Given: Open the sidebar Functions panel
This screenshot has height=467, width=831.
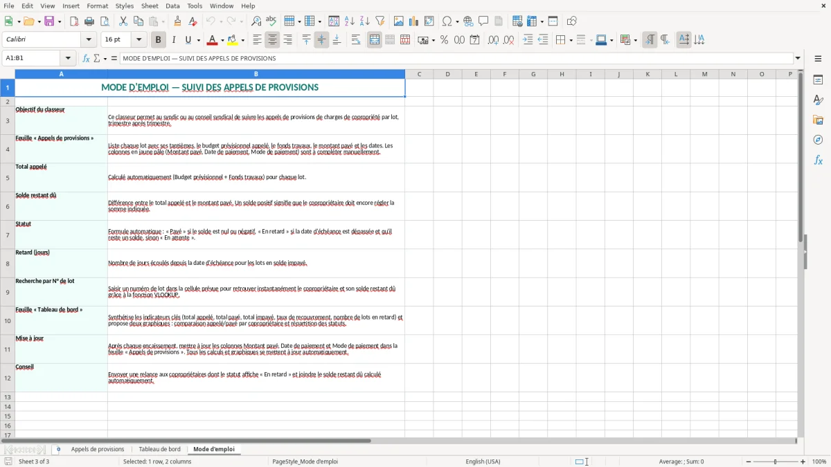Looking at the screenshot, I should [818, 161].
